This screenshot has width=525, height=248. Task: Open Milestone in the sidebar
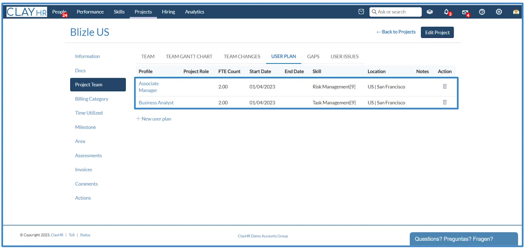(85, 127)
